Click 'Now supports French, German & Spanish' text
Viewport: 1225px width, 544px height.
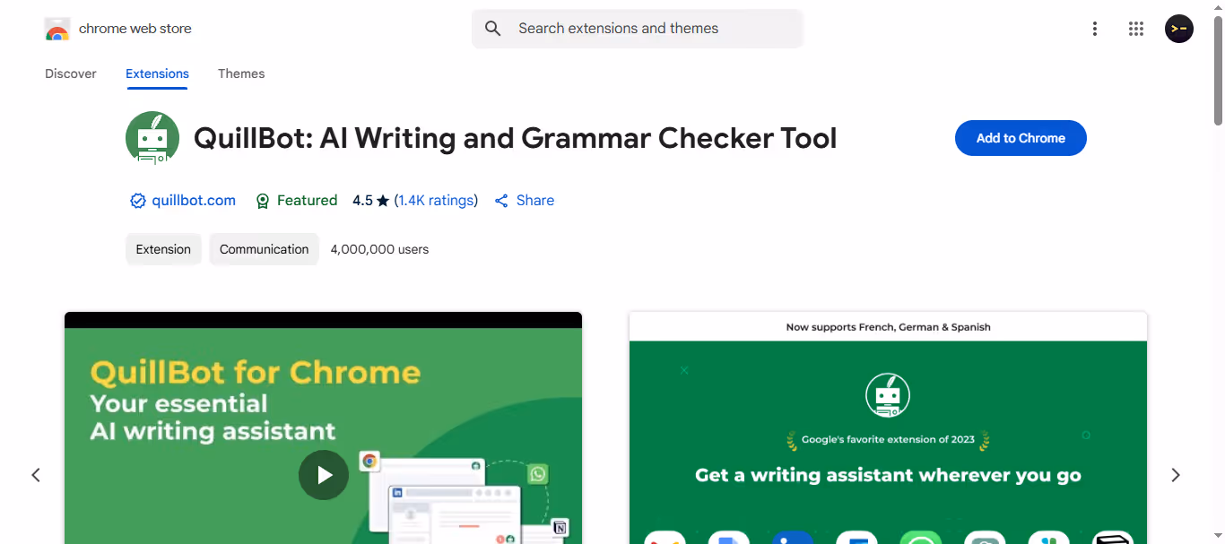[x=888, y=327]
